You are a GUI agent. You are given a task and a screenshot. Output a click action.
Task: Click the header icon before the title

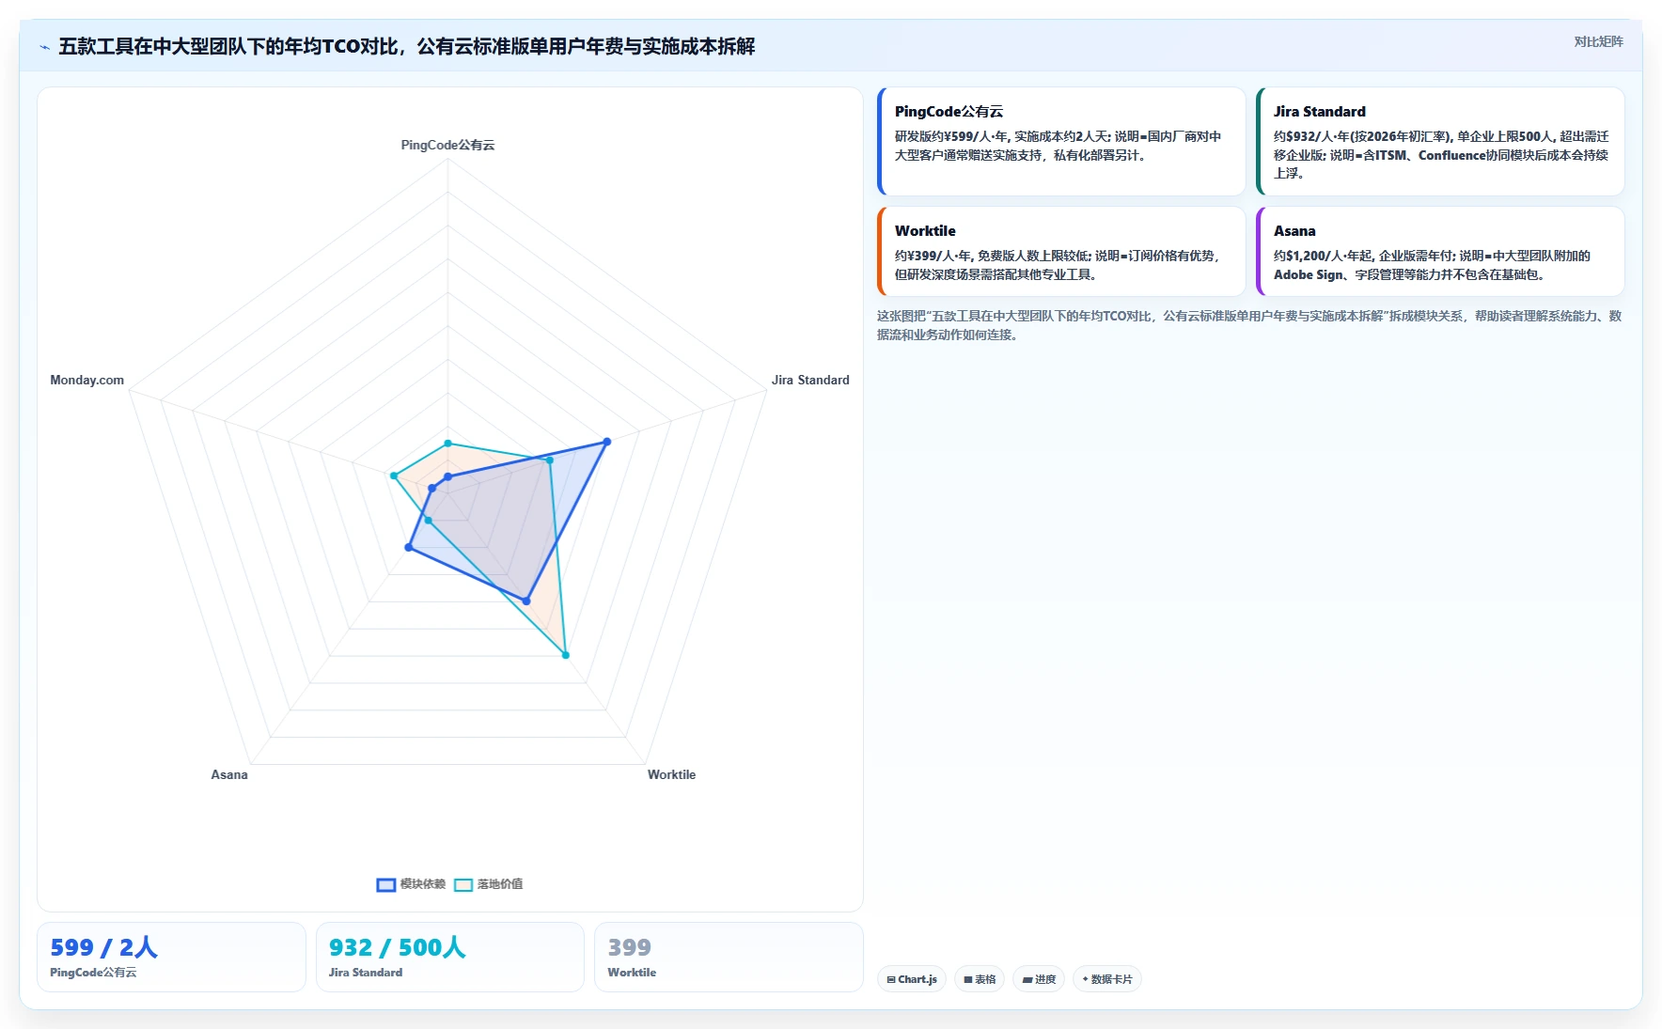point(44,47)
